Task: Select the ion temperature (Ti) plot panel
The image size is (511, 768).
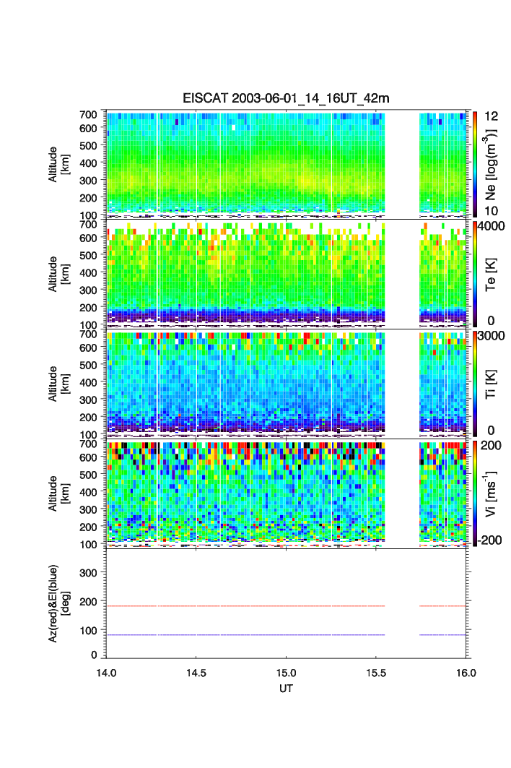Action: (x=245, y=384)
